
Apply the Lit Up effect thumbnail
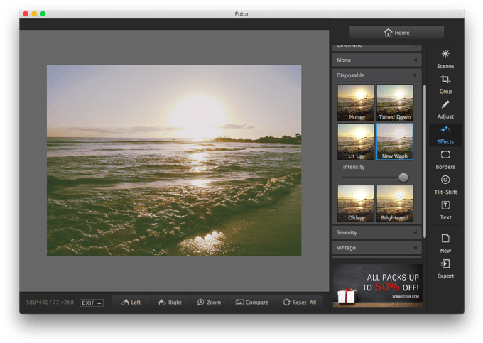(x=356, y=141)
